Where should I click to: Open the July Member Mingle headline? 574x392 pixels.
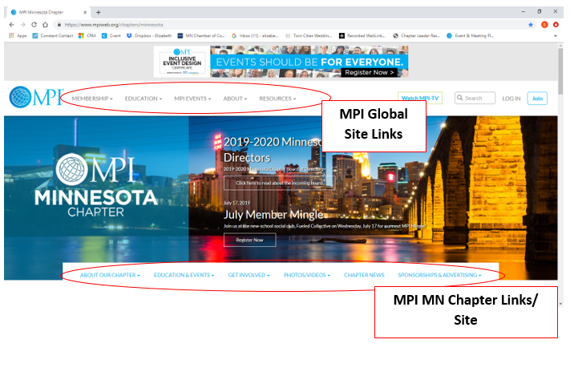pyautogui.click(x=273, y=215)
